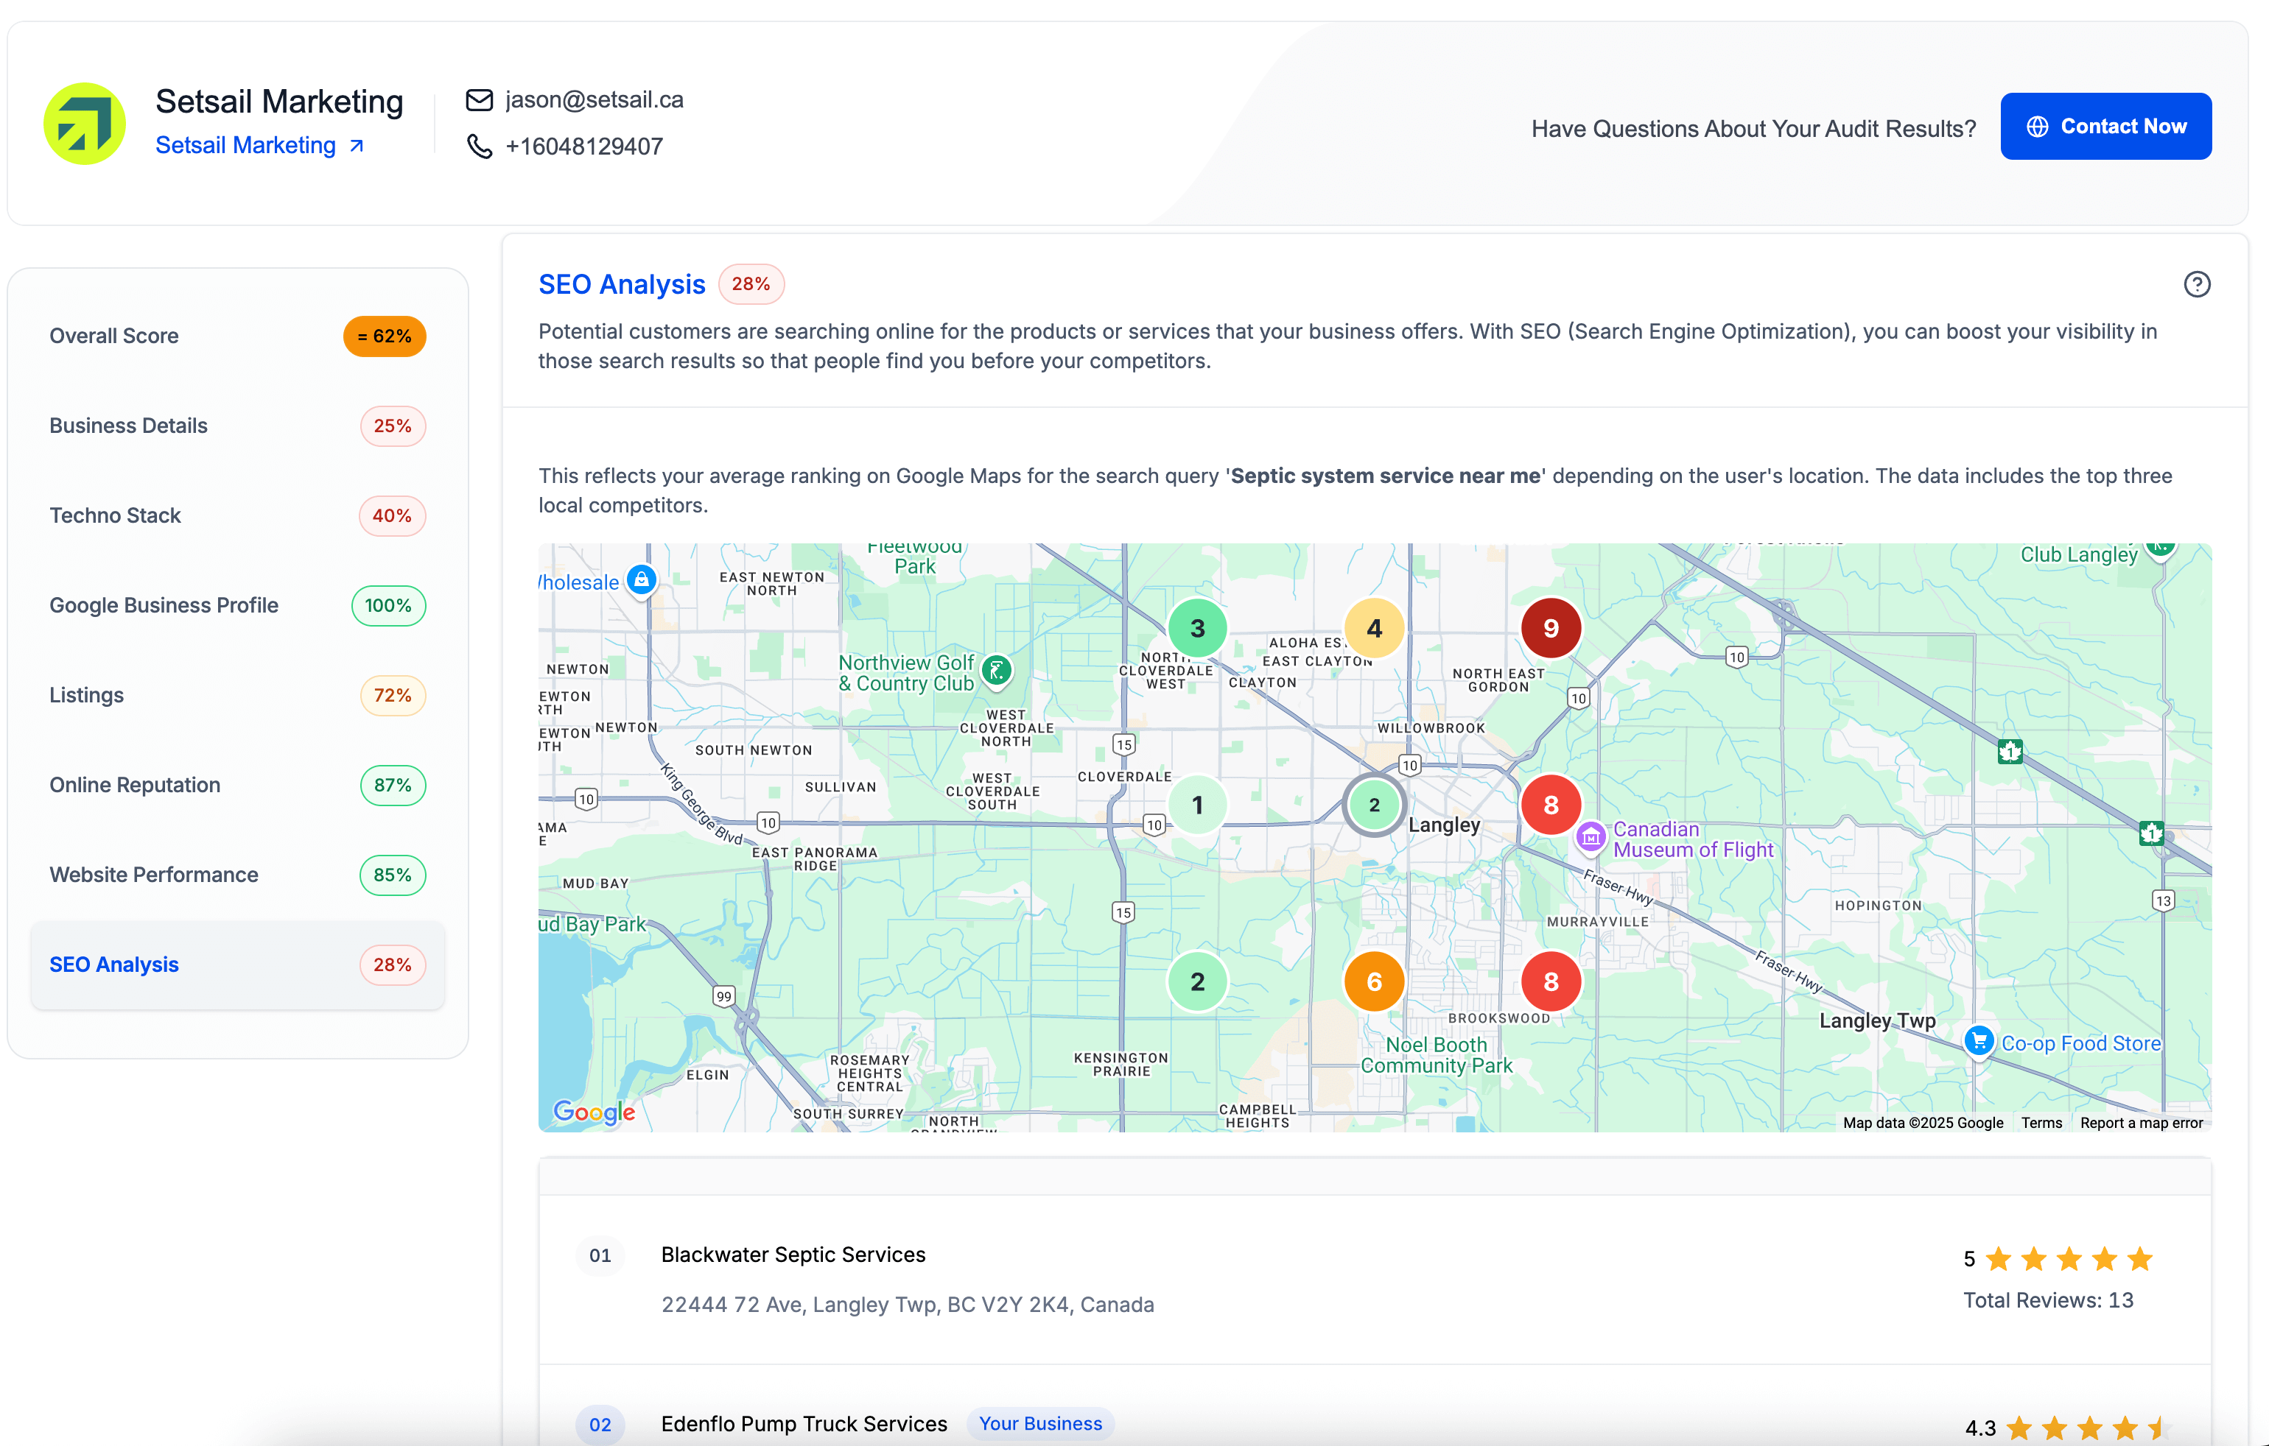Select Website Performance in the sidebar

point(237,875)
